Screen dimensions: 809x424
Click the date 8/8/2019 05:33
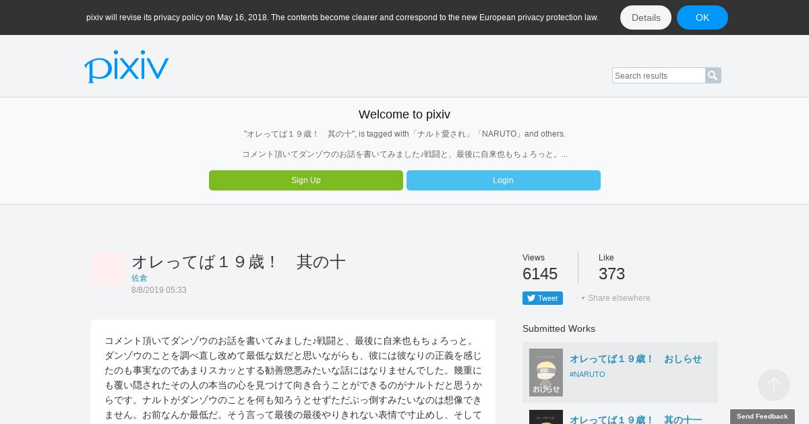(159, 290)
